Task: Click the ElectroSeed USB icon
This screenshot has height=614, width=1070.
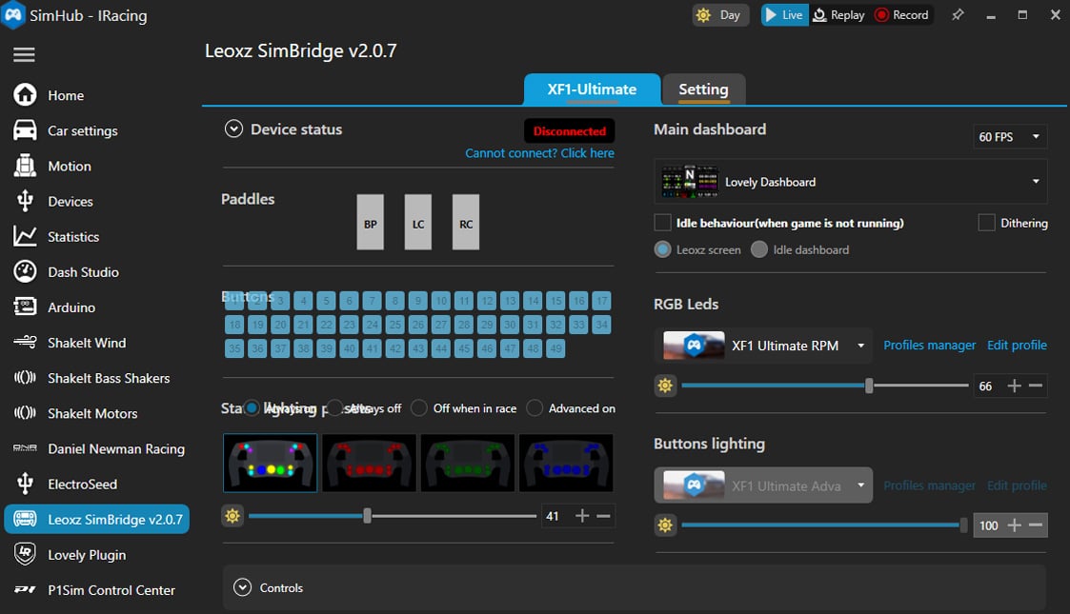Action: [x=25, y=484]
